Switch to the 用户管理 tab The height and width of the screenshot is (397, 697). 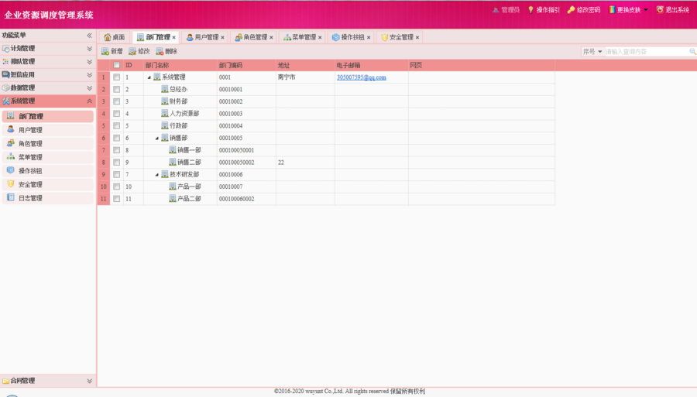click(x=206, y=37)
